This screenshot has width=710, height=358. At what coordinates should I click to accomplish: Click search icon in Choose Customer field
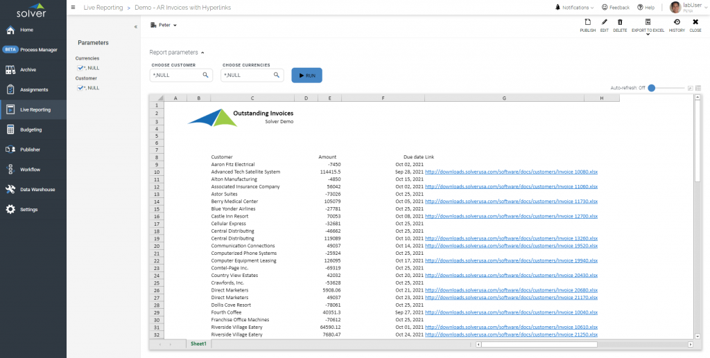point(206,75)
